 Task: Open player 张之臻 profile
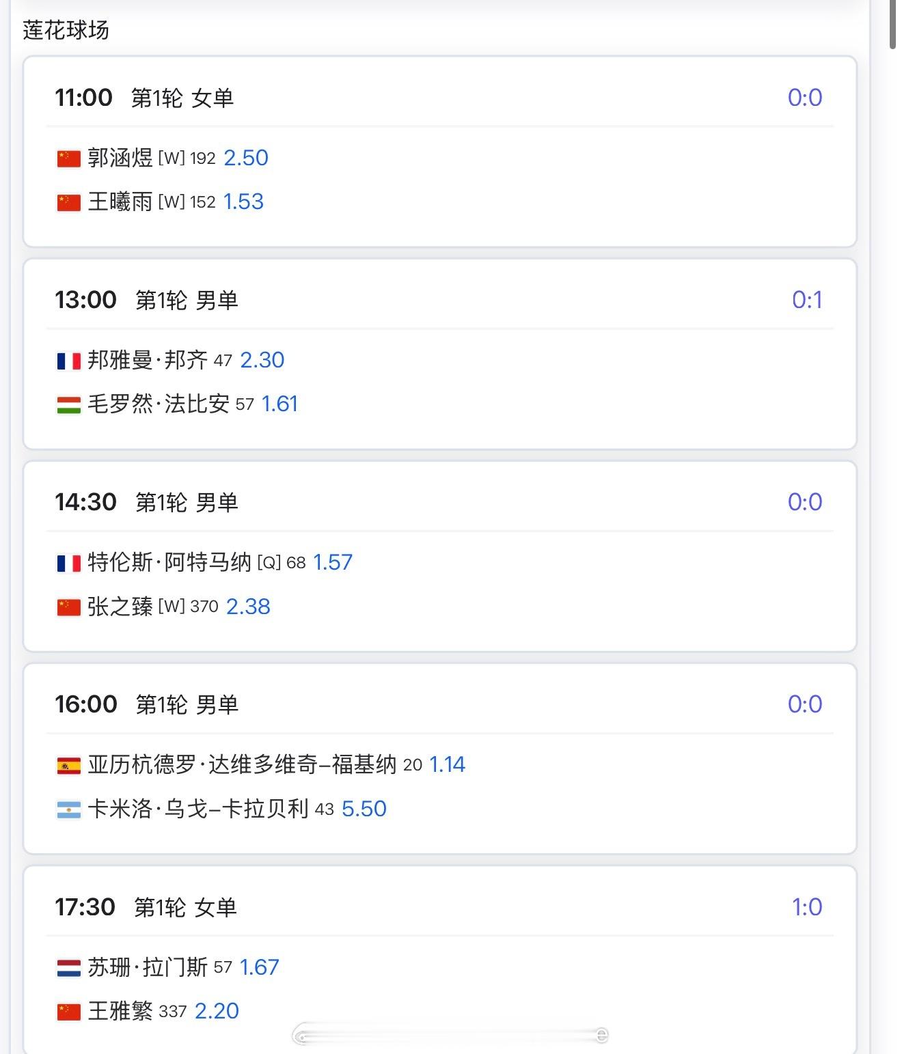120,607
